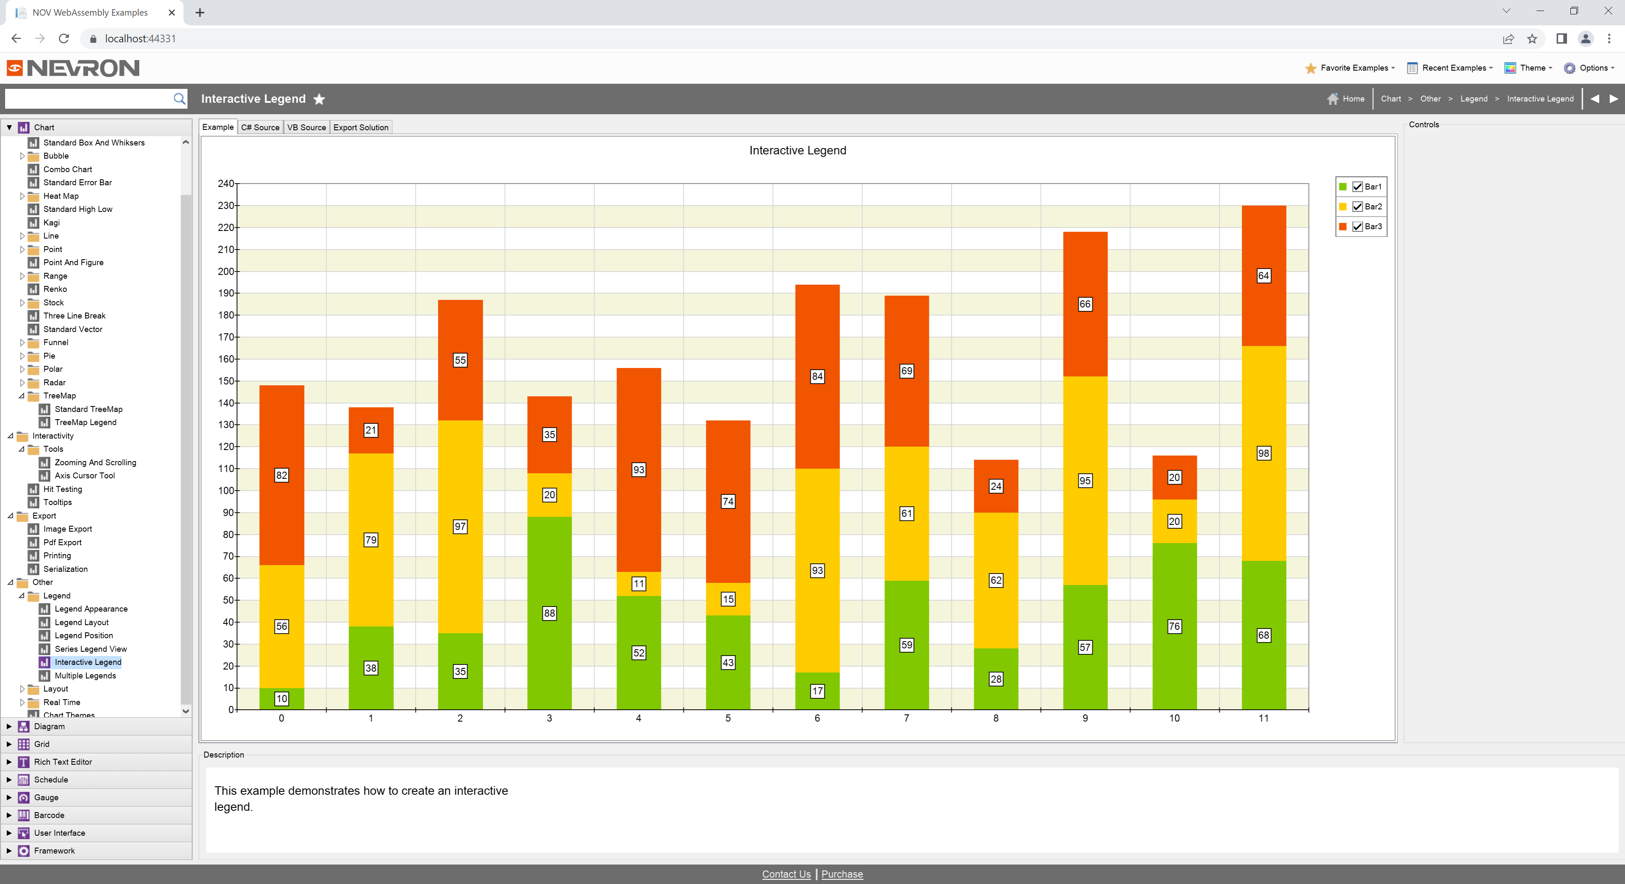
Task: Click the Contact Us link
Action: click(786, 874)
